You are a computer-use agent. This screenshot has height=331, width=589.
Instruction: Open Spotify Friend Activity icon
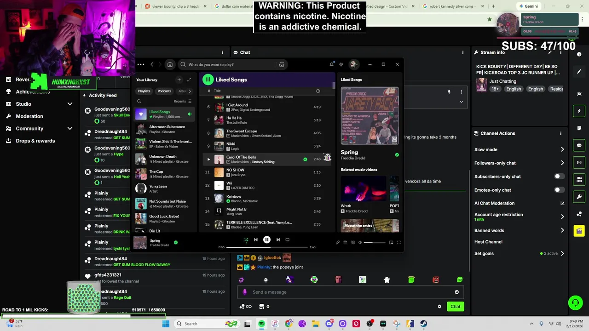(x=341, y=64)
